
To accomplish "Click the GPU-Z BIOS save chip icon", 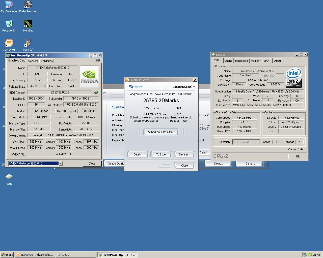I will (96, 92).
